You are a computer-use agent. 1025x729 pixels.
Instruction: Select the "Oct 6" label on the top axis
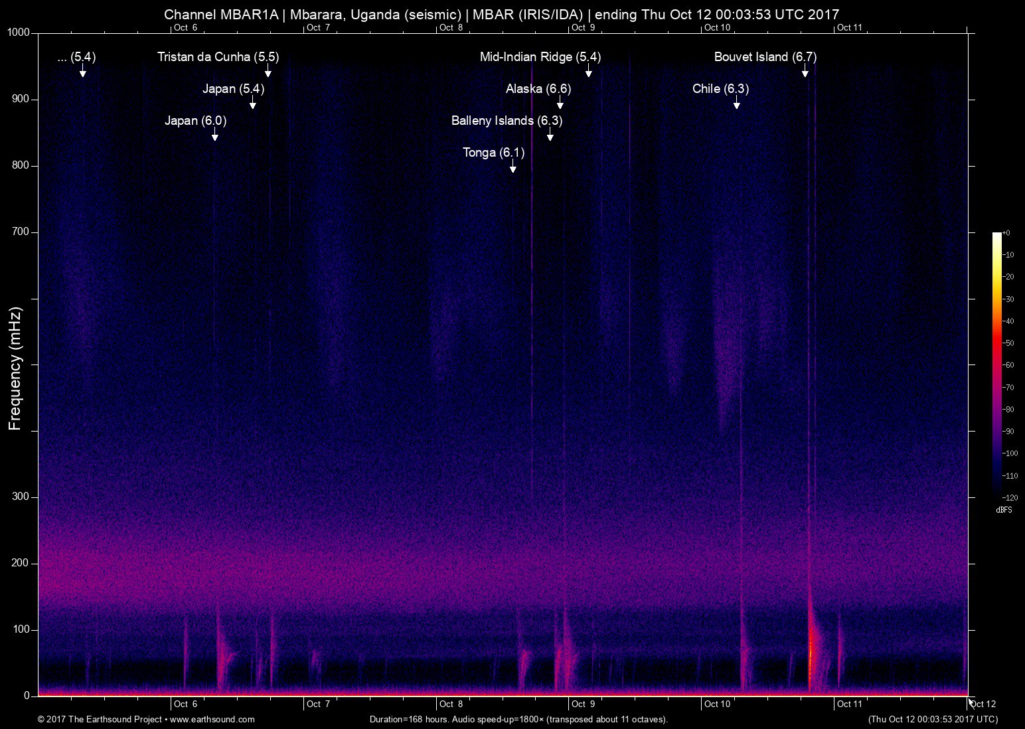(x=186, y=28)
